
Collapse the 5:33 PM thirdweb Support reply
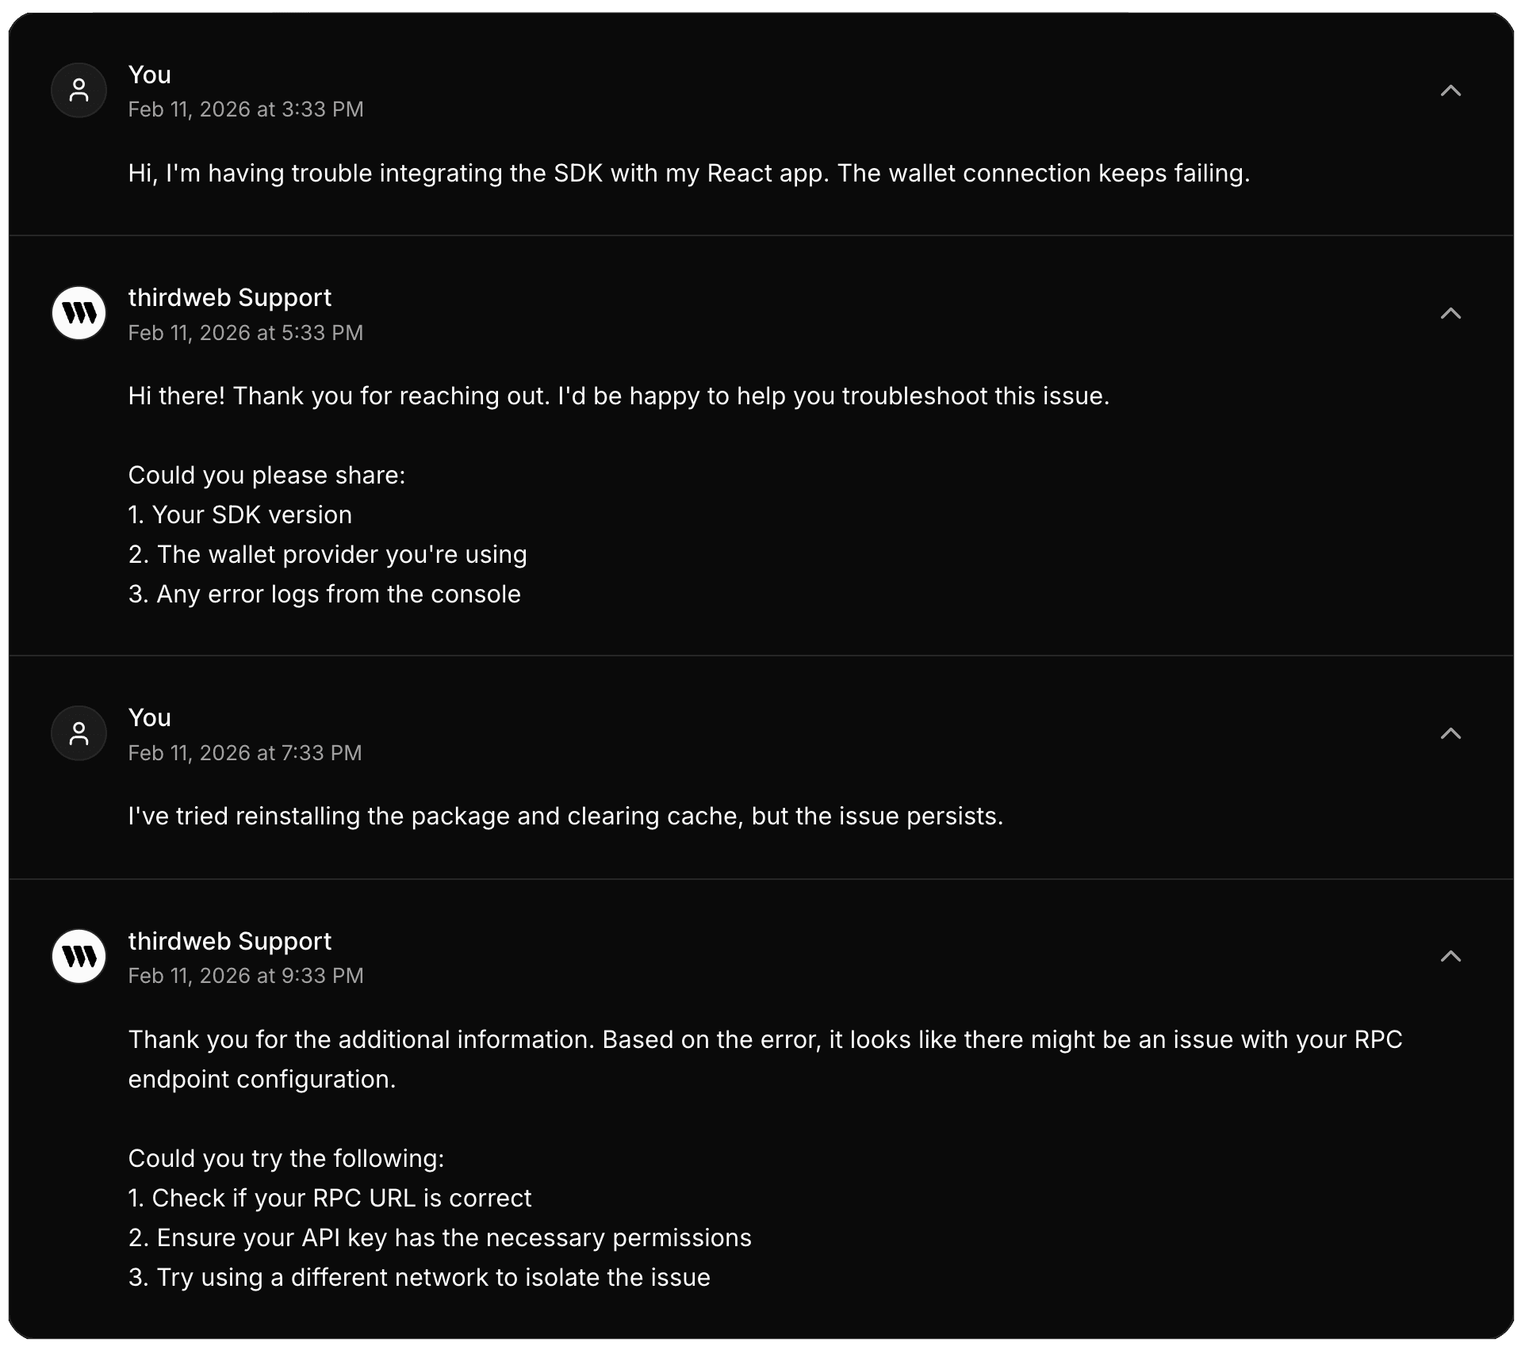1450,313
